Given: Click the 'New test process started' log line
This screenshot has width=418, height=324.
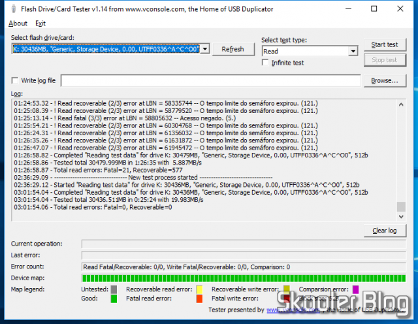Looking at the screenshot, I should click(x=143, y=178).
